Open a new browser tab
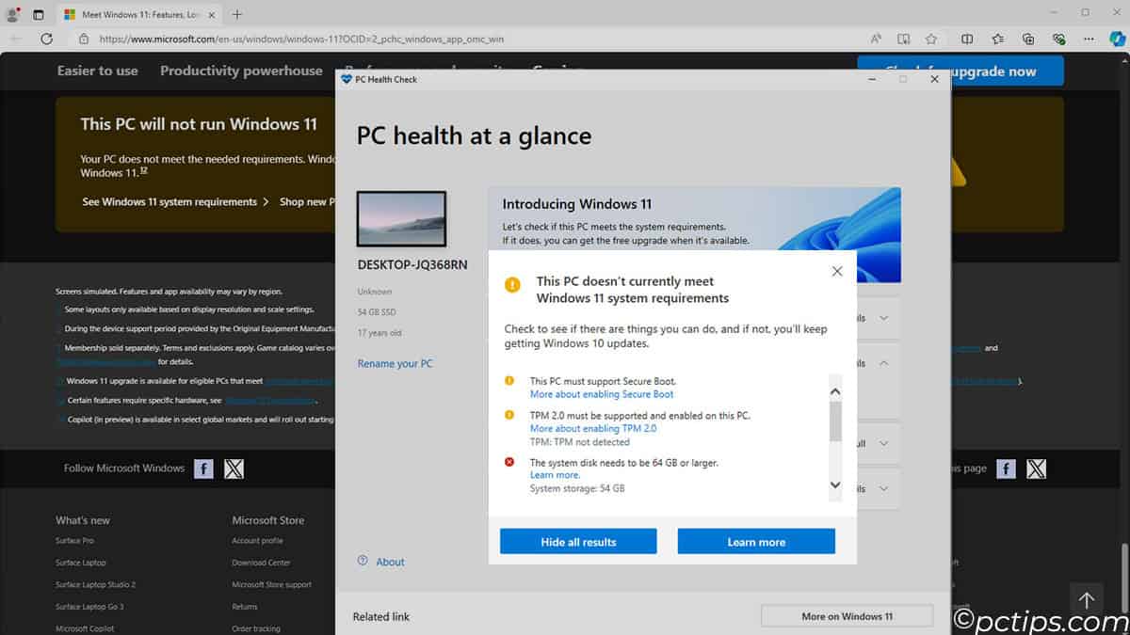 pos(237,14)
